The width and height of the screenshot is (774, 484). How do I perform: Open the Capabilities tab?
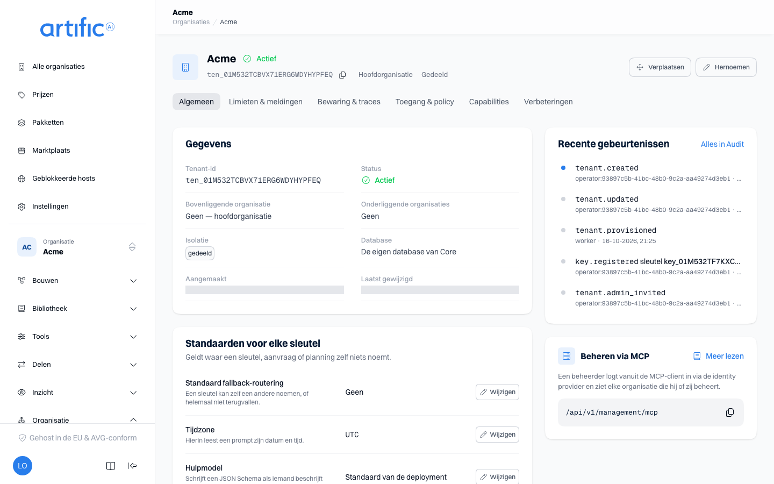click(489, 102)
